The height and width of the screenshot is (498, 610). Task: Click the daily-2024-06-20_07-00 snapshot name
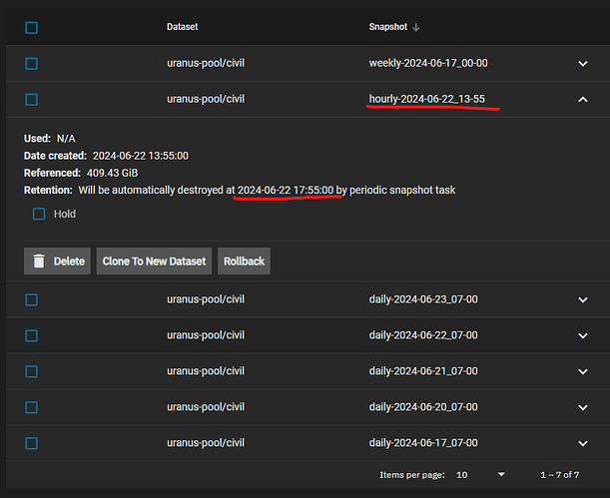coord(423,407)
